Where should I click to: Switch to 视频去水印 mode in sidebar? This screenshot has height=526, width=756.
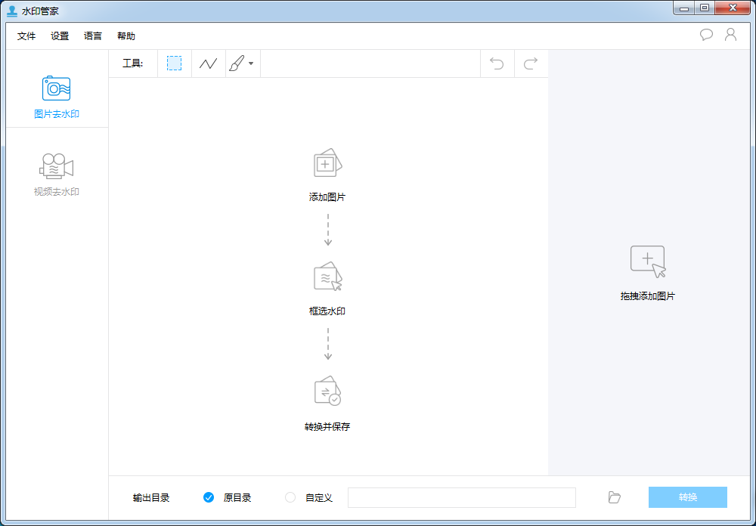(56, 173)
